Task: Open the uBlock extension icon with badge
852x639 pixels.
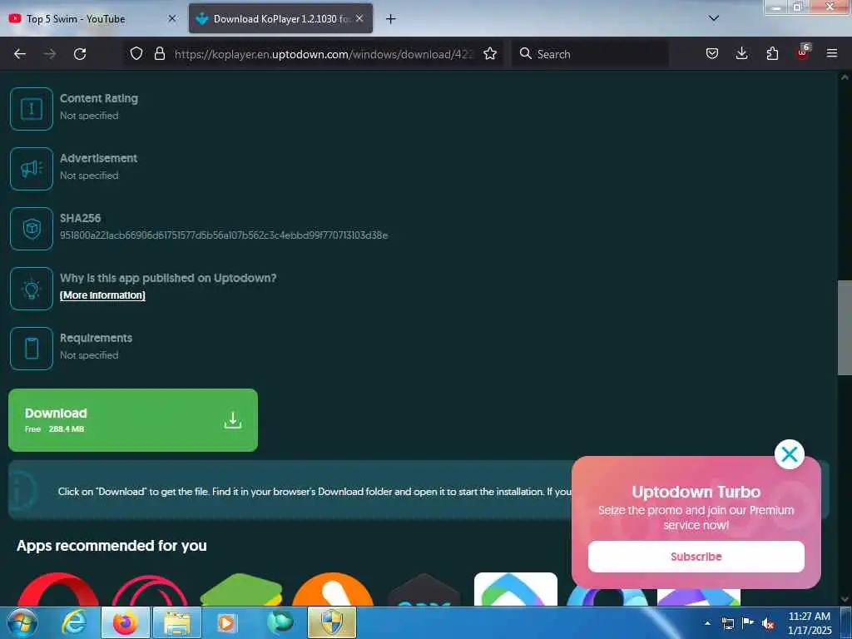Action: [x=803, y=52]
